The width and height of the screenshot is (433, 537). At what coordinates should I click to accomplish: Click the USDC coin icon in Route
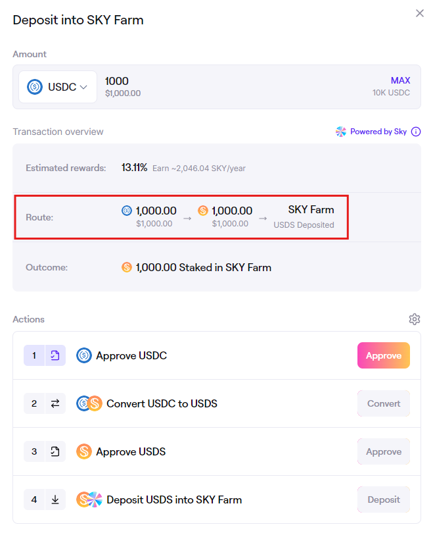click(127, 211)
